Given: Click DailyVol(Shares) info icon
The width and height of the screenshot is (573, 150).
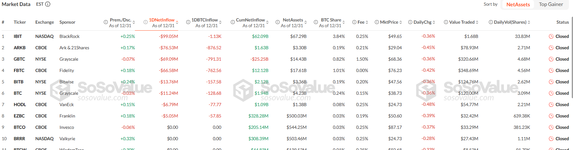Looking at the screenshot, I should coord(491,22).
